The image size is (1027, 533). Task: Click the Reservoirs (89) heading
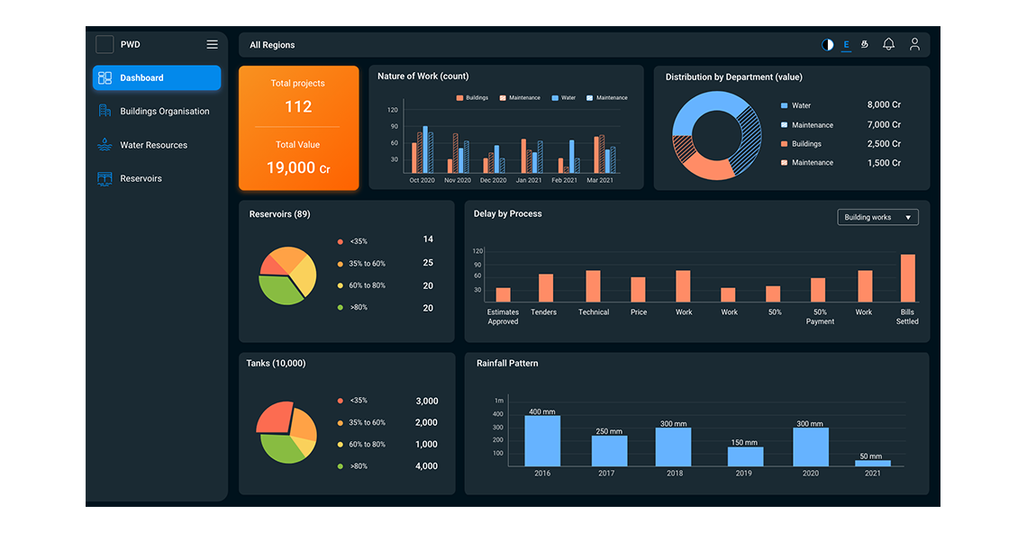(x=279, y=214)
